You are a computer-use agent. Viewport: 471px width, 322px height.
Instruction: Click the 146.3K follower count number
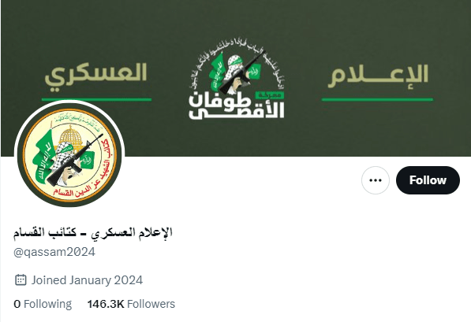click(106, 304)
